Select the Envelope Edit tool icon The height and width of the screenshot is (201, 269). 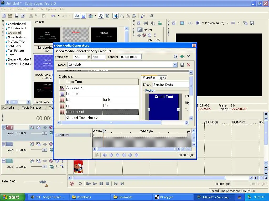122,16
